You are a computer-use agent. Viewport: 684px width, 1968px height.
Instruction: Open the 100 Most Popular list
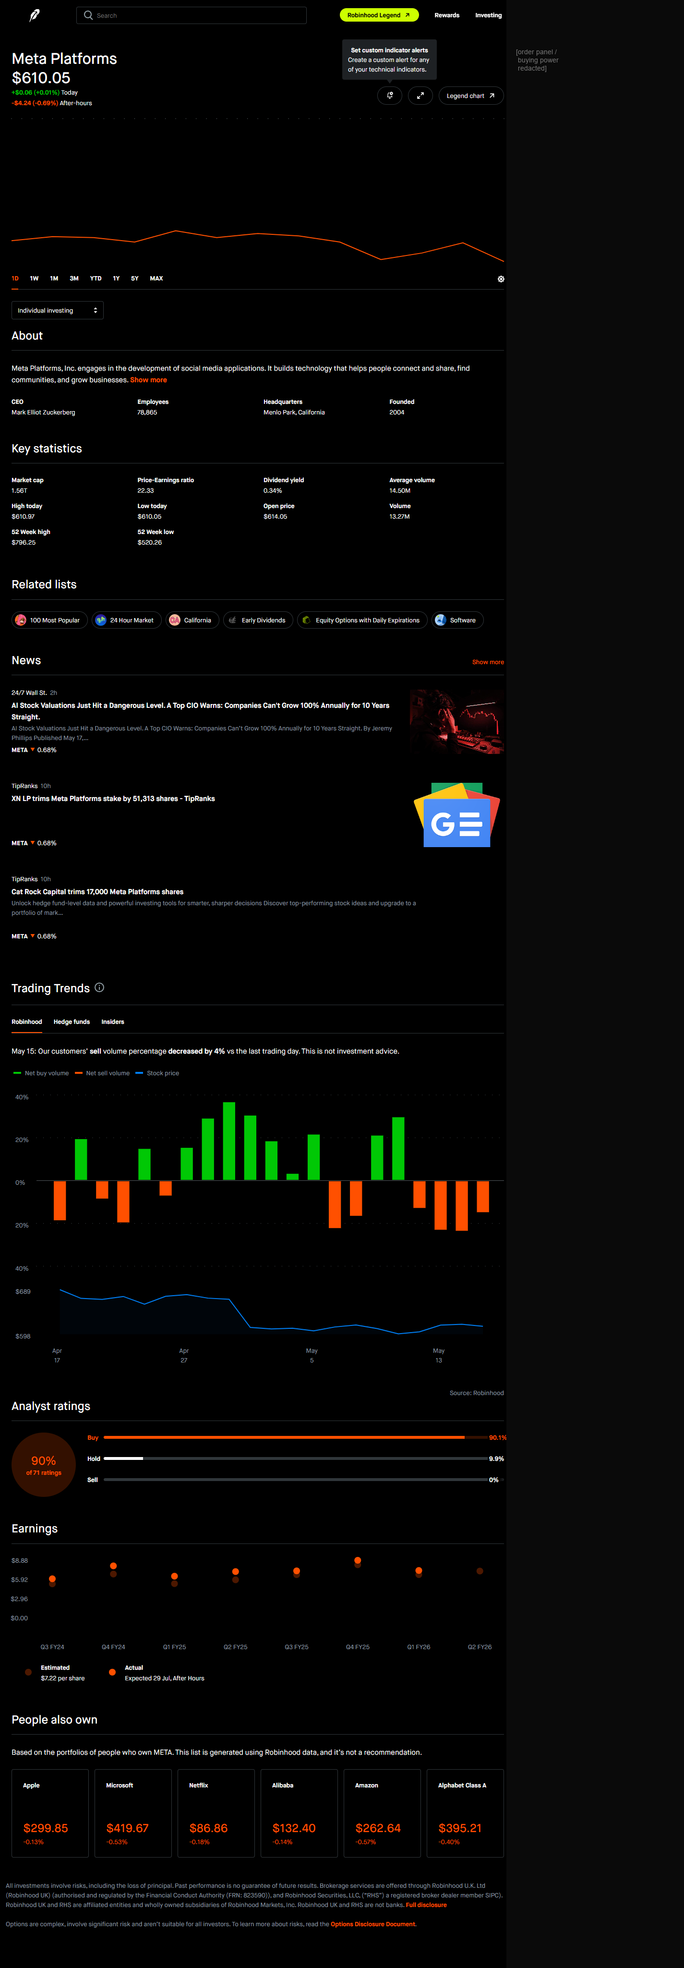pyautogui.click(x=49, y=620)
